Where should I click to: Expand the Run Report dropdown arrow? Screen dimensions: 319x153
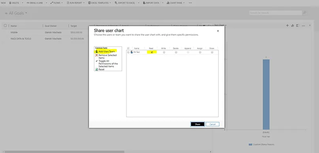click(x=84, y=3)
